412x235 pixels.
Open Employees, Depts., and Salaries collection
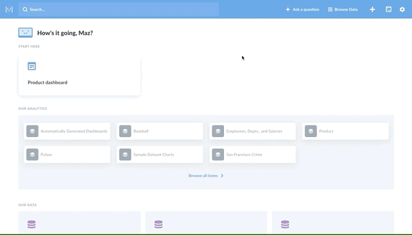click(x=252, y=131)
